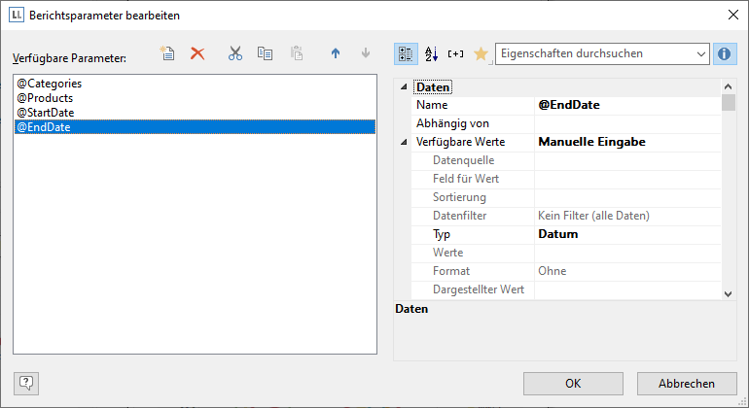
Task: Collapse the Daten property group
Action: (x=406, y=87)
